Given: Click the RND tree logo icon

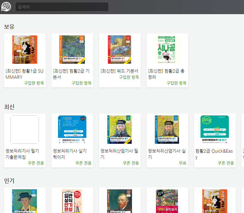Looking at the screenshot, I should point(6,7).
